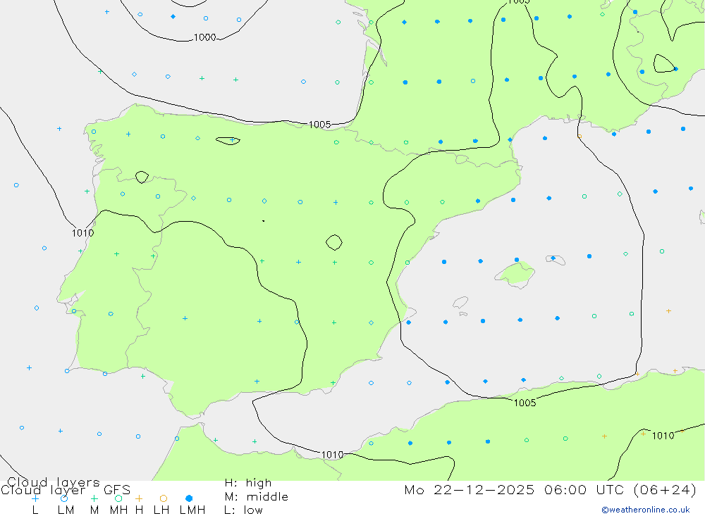Click the 'LM' legend label text
Viewport: 705px width, 516px height.
tap(66, 510)
